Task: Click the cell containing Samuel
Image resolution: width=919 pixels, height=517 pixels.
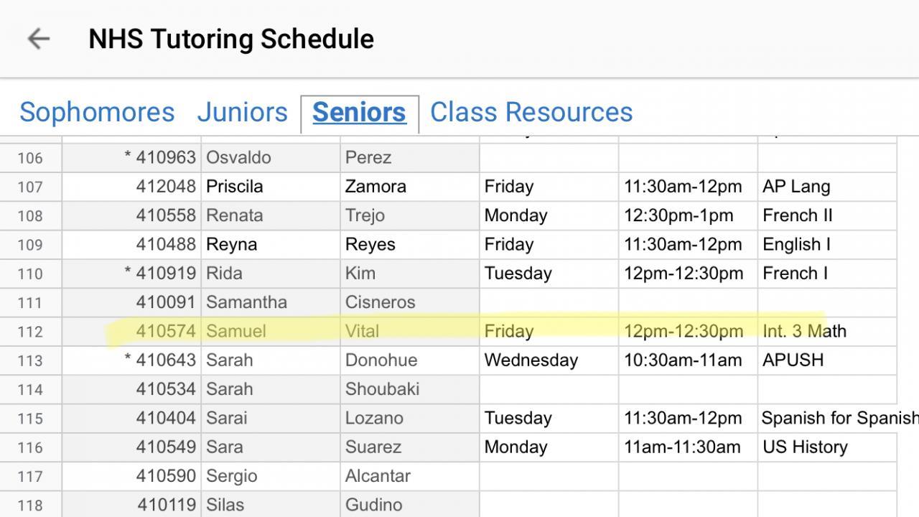Action: pyautogui.click(x=269, y=331)
